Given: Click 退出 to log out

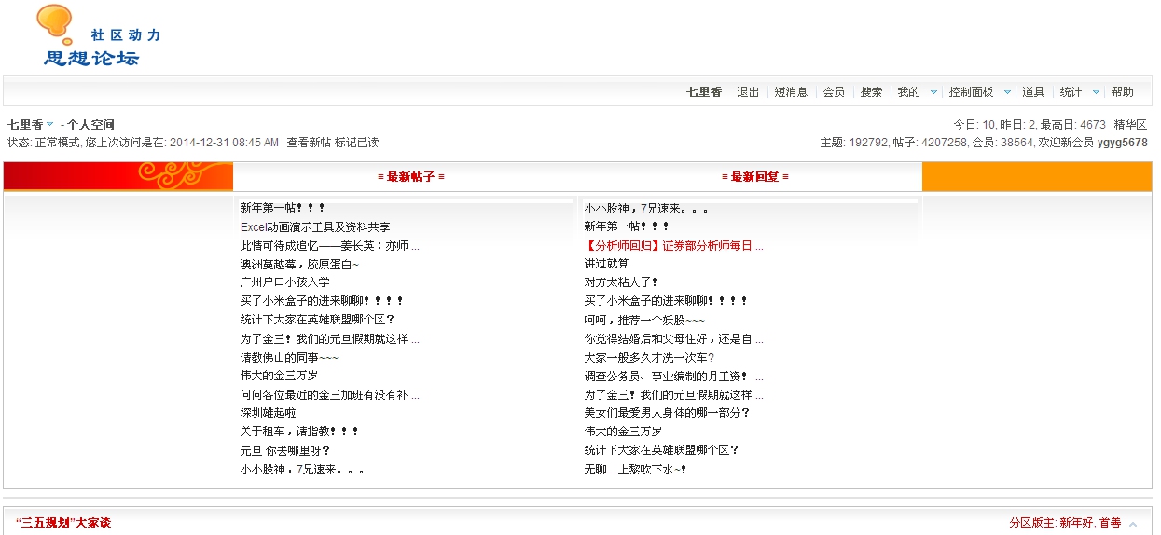Looking at the screenshot, I should tap(748, 92).
